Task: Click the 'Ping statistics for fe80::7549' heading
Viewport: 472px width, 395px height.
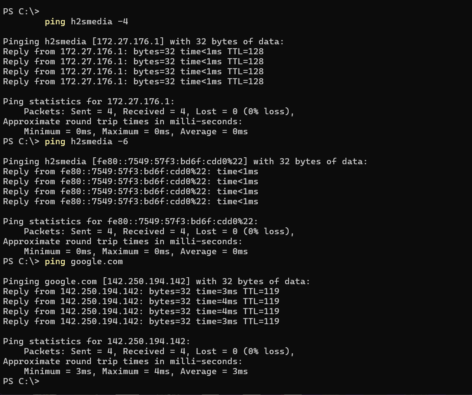Action: [x=130, y=221]
